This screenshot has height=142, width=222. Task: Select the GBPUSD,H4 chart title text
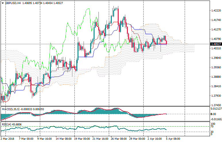click(13, 3)
